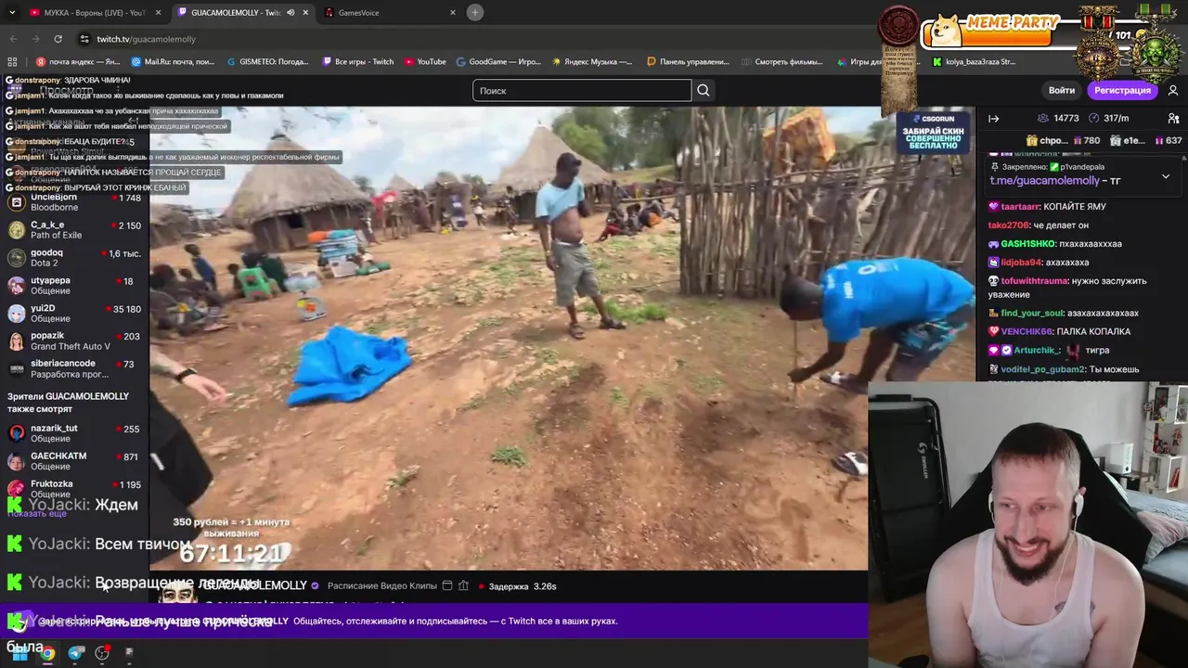
Task: Click the Twitch search magnifier button
Action: tap(704, 90)
